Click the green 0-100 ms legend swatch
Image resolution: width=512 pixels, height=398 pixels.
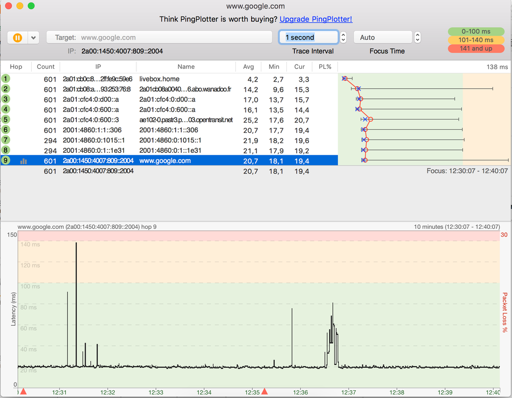point(476,31)
